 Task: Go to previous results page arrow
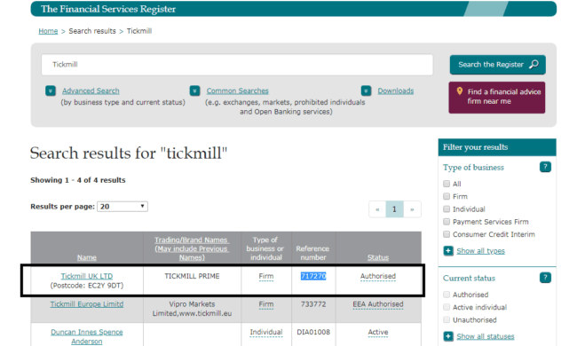point(377,209)
